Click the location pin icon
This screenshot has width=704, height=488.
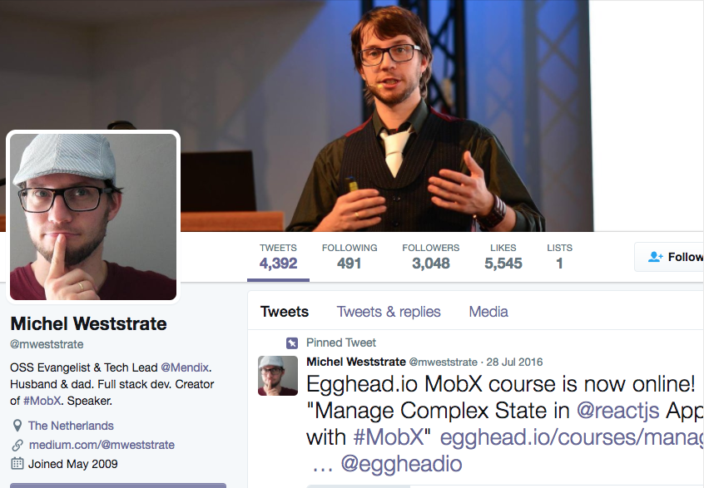coord(17,426)
